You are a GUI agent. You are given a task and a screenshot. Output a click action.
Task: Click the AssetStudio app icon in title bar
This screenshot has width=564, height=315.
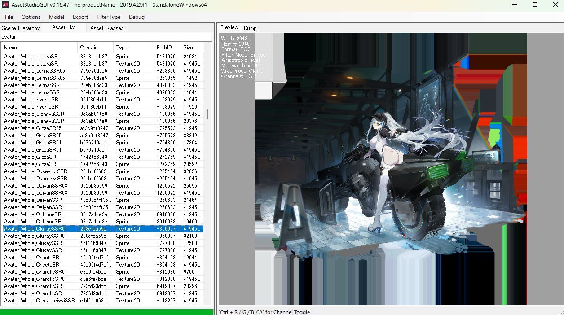point(6,4)
